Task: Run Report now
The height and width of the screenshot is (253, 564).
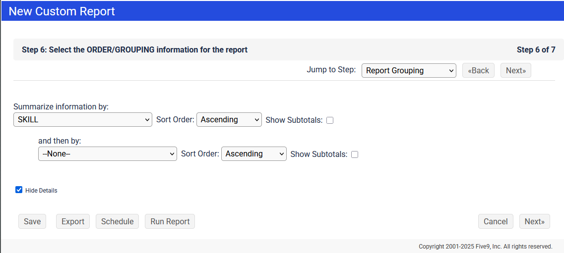Action: [x=170, y=221]
